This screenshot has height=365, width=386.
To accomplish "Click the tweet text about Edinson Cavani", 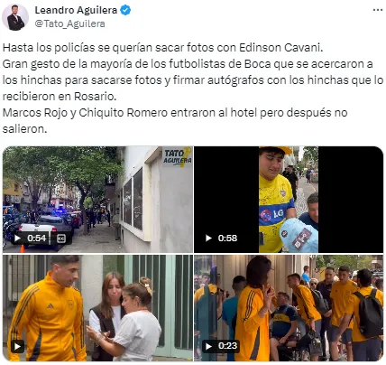I will (162, 48).
